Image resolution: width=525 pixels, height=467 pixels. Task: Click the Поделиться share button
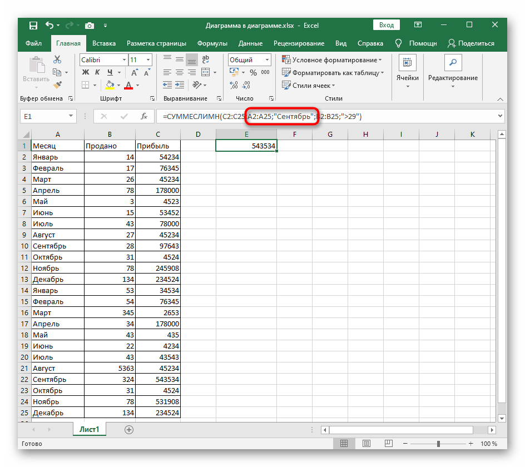(x=470, y=43)
